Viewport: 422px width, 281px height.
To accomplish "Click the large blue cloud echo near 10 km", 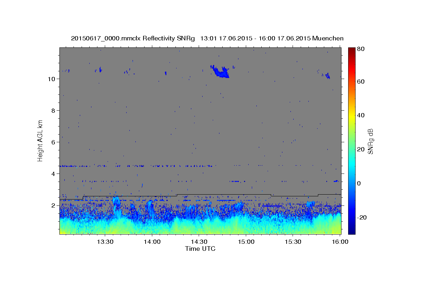I will (221, 72).
